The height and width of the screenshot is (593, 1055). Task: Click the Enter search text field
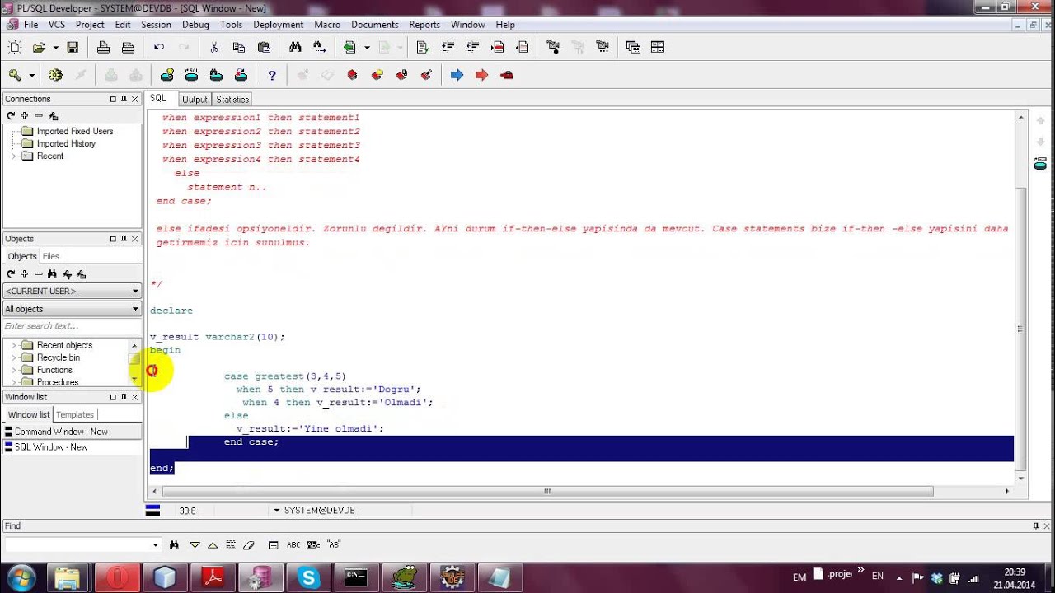73,326
